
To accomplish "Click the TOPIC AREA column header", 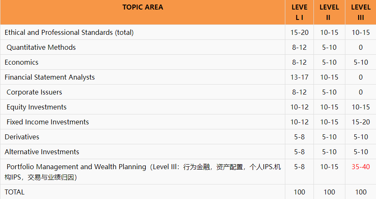I will [x=142, y=7].
